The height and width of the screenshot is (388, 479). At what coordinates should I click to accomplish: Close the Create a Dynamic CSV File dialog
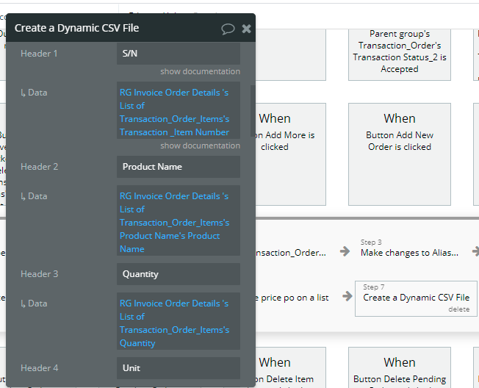[x=246, y=29]
